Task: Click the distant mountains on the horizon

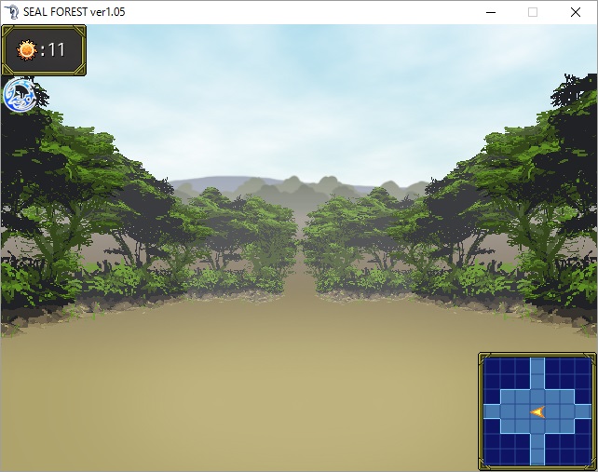Action: point(298,184)
